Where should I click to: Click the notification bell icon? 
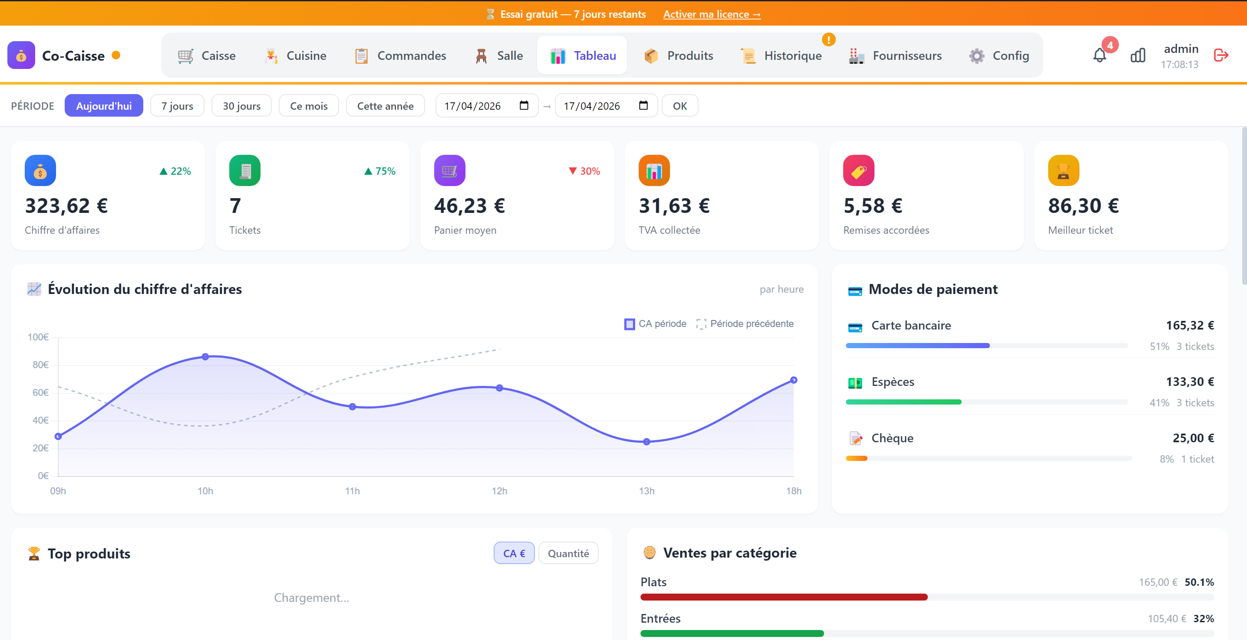point(1100,55)
